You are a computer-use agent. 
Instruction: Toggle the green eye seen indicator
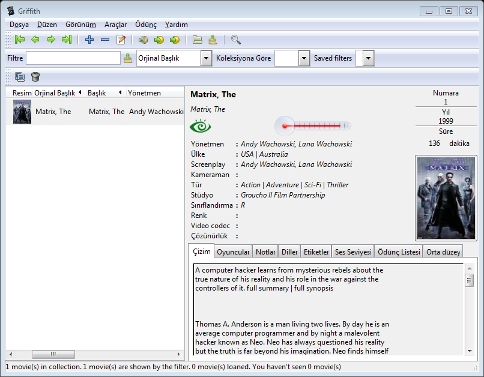(201, 126)
